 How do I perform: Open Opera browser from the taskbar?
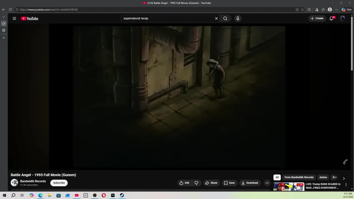click(104, 195)
